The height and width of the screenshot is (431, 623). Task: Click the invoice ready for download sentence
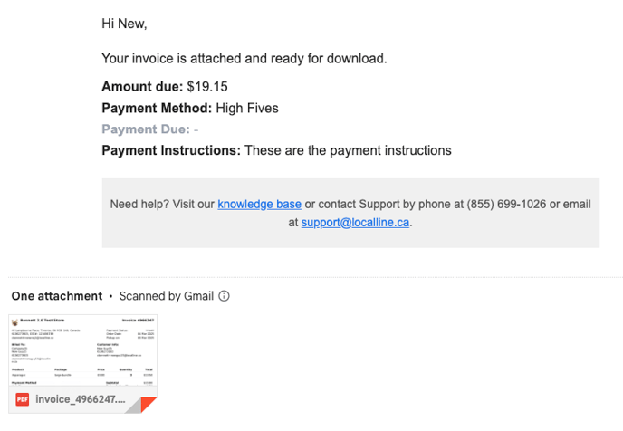click(244, 58)
